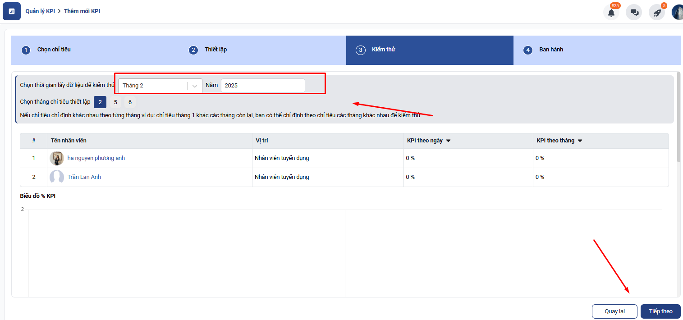Click the Tiếp theo button
683x320 pixels.
(660, 311)
